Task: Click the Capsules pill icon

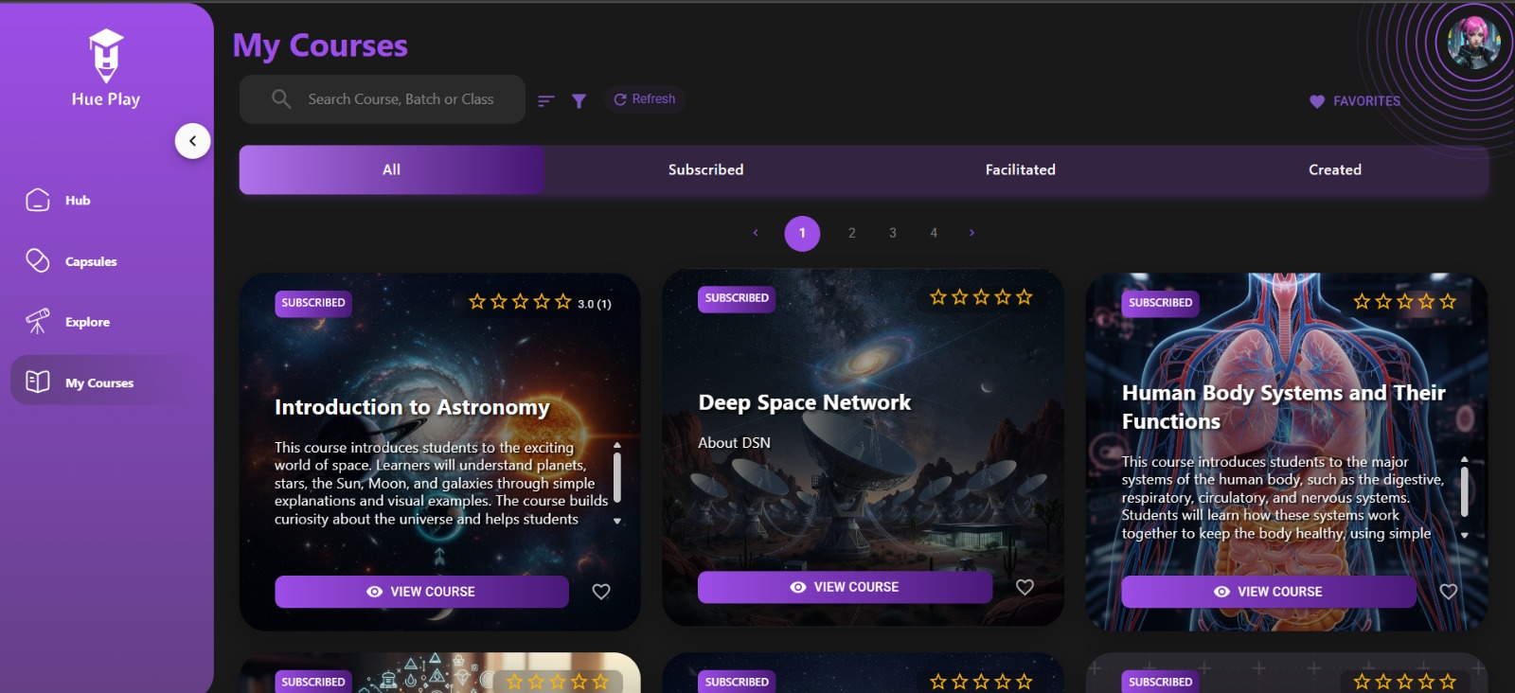Action: point(38,260)
